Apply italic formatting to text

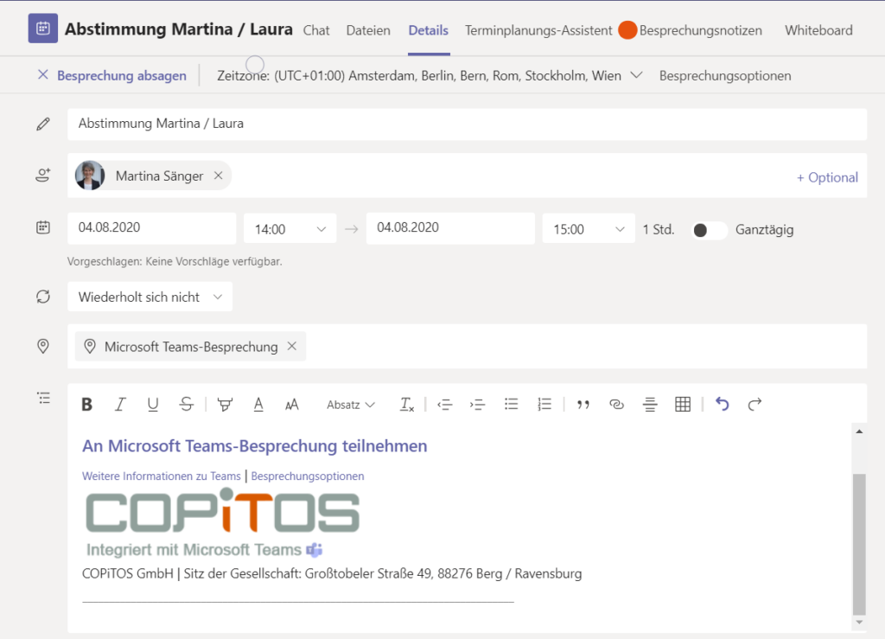coord(119,404)
